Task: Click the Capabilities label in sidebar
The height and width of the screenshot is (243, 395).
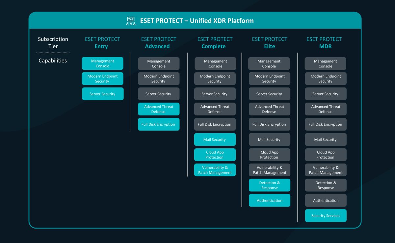Action: pyautogui.click(x=53, y=61)
